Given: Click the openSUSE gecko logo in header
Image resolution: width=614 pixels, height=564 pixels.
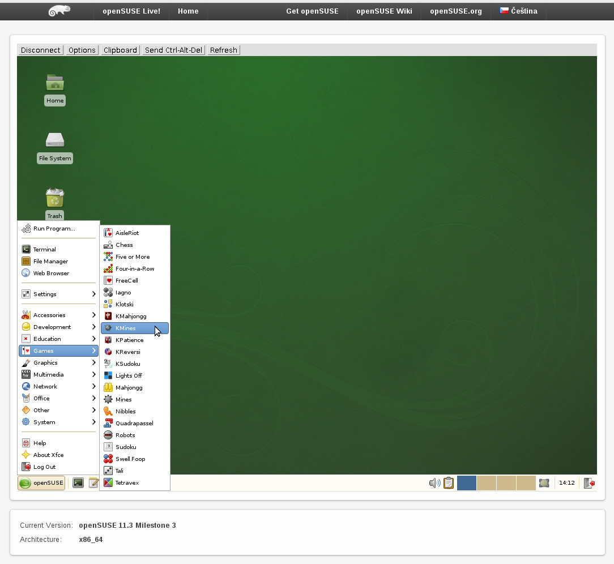Looking at the screenshot, I should click(x=59, y=11).
